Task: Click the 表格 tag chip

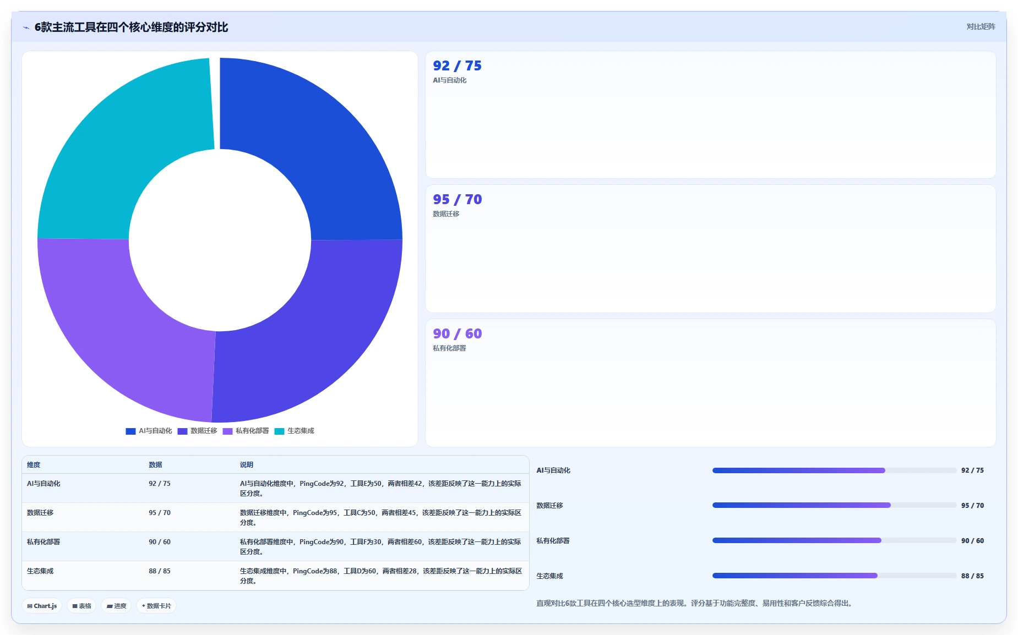Action: [x=81, y=606]
